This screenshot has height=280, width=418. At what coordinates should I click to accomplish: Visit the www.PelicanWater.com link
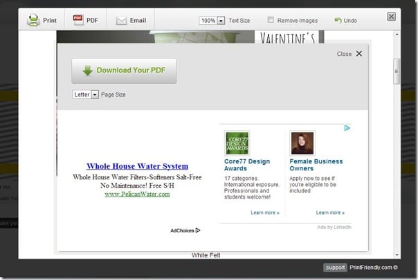(x=137, y=194)
